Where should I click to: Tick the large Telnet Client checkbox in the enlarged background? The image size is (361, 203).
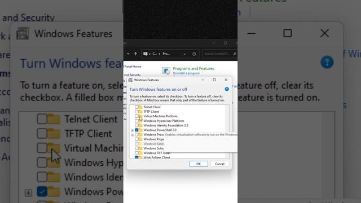(x=42, y=119)
